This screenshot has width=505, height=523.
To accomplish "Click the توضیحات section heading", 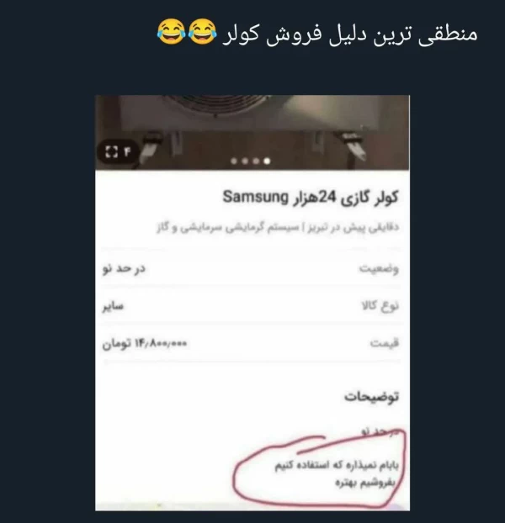I will point(371,397).
